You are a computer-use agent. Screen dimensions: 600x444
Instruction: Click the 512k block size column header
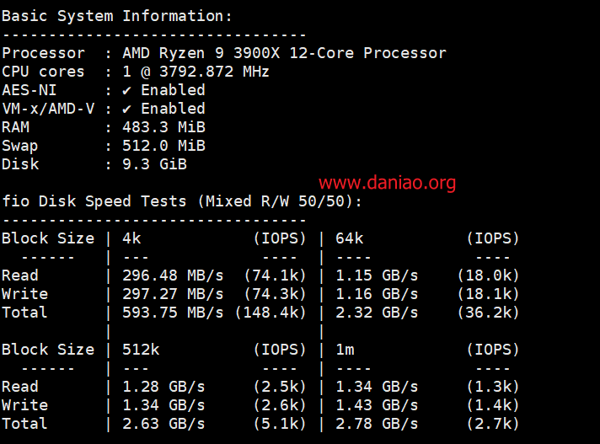(x=141, y=350)
